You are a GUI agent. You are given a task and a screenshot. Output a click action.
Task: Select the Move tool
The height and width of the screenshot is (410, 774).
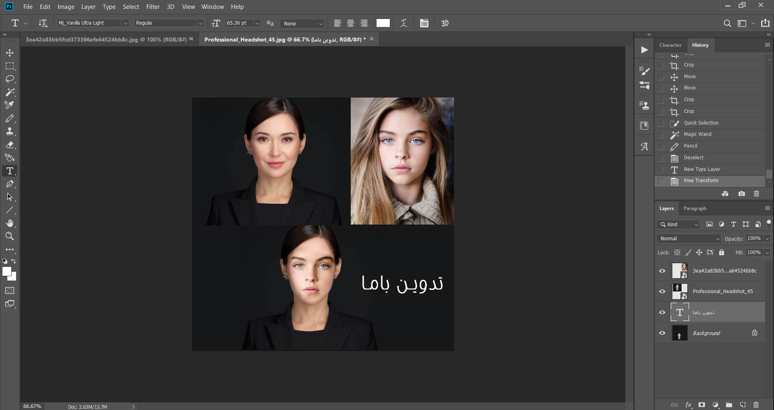point(10,53)
